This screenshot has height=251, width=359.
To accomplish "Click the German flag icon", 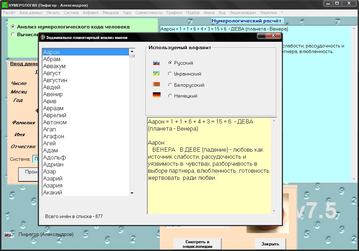I will coord(157,95).
